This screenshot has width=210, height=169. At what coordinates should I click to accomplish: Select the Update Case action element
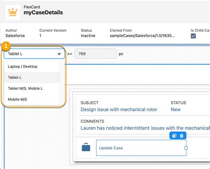pyautogui.click(x=141, y=148)
